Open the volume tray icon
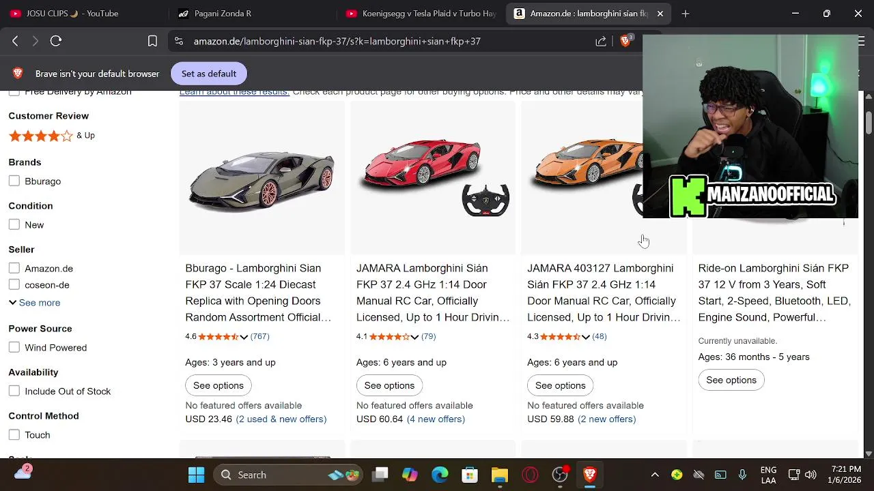Screen dimensions: 874x491 (810, 475)
